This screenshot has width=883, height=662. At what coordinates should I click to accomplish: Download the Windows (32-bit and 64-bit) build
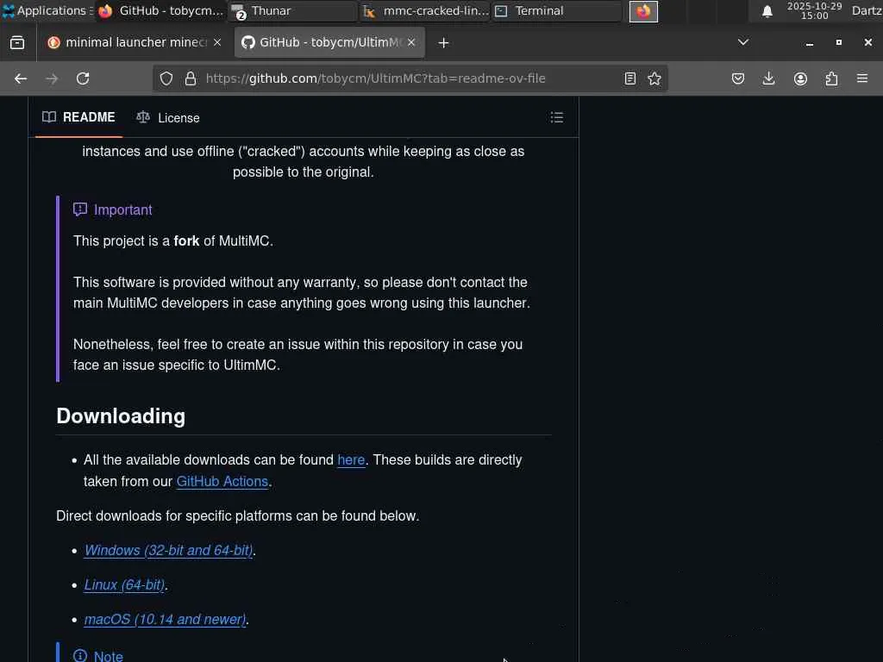tap(168, 551)
